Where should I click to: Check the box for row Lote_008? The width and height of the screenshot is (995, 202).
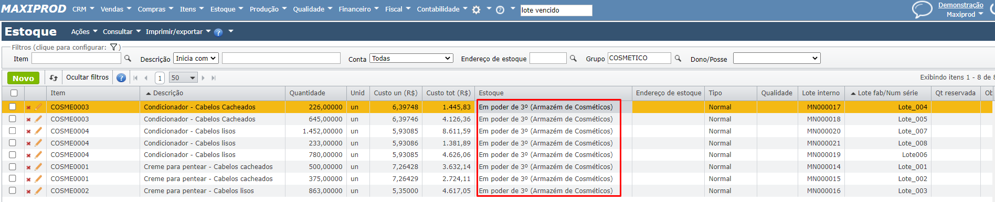pos(13,142)
